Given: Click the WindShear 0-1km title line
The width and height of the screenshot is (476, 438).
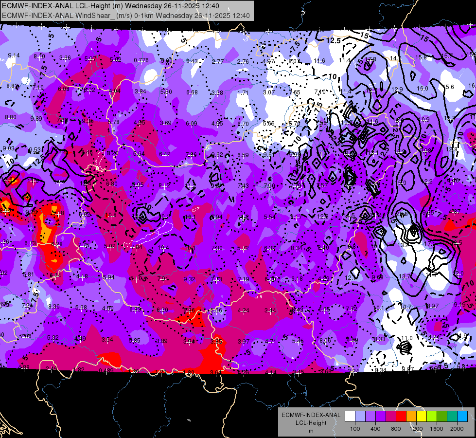Looking at the screenshot, I should point(125,16).
